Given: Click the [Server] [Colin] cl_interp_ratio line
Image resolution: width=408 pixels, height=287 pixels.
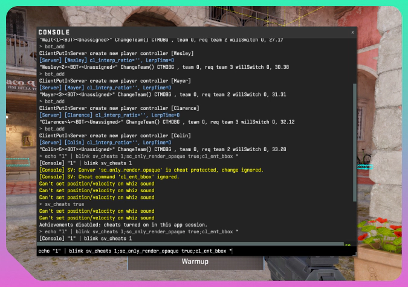Looking at the screenshot, I should (x=99, y=142).
